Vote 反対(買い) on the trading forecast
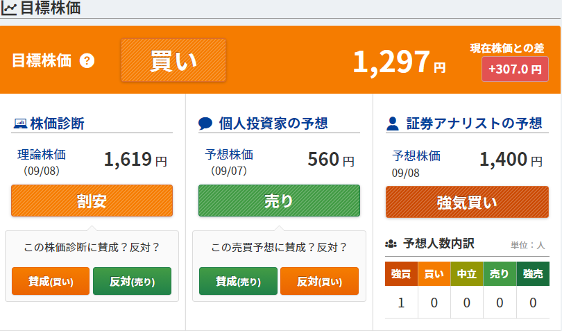The height and width of the screenshot is (331, 562). [319, 281]
